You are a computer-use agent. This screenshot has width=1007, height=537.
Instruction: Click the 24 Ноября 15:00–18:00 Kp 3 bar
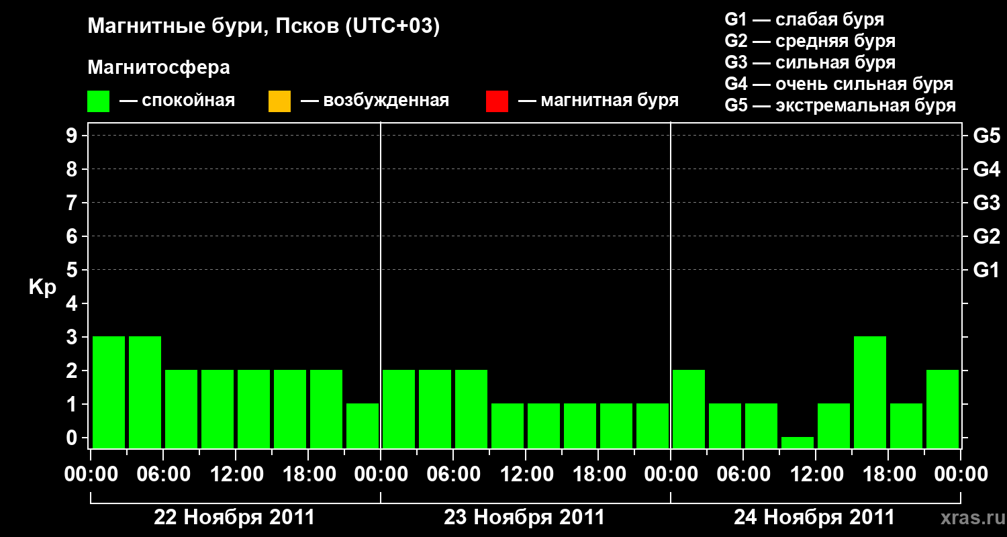pos(870,392)
